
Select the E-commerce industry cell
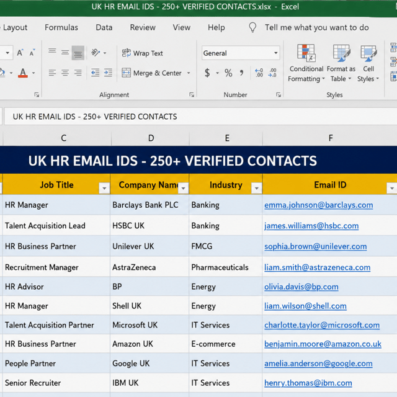(x=226, y=344)
